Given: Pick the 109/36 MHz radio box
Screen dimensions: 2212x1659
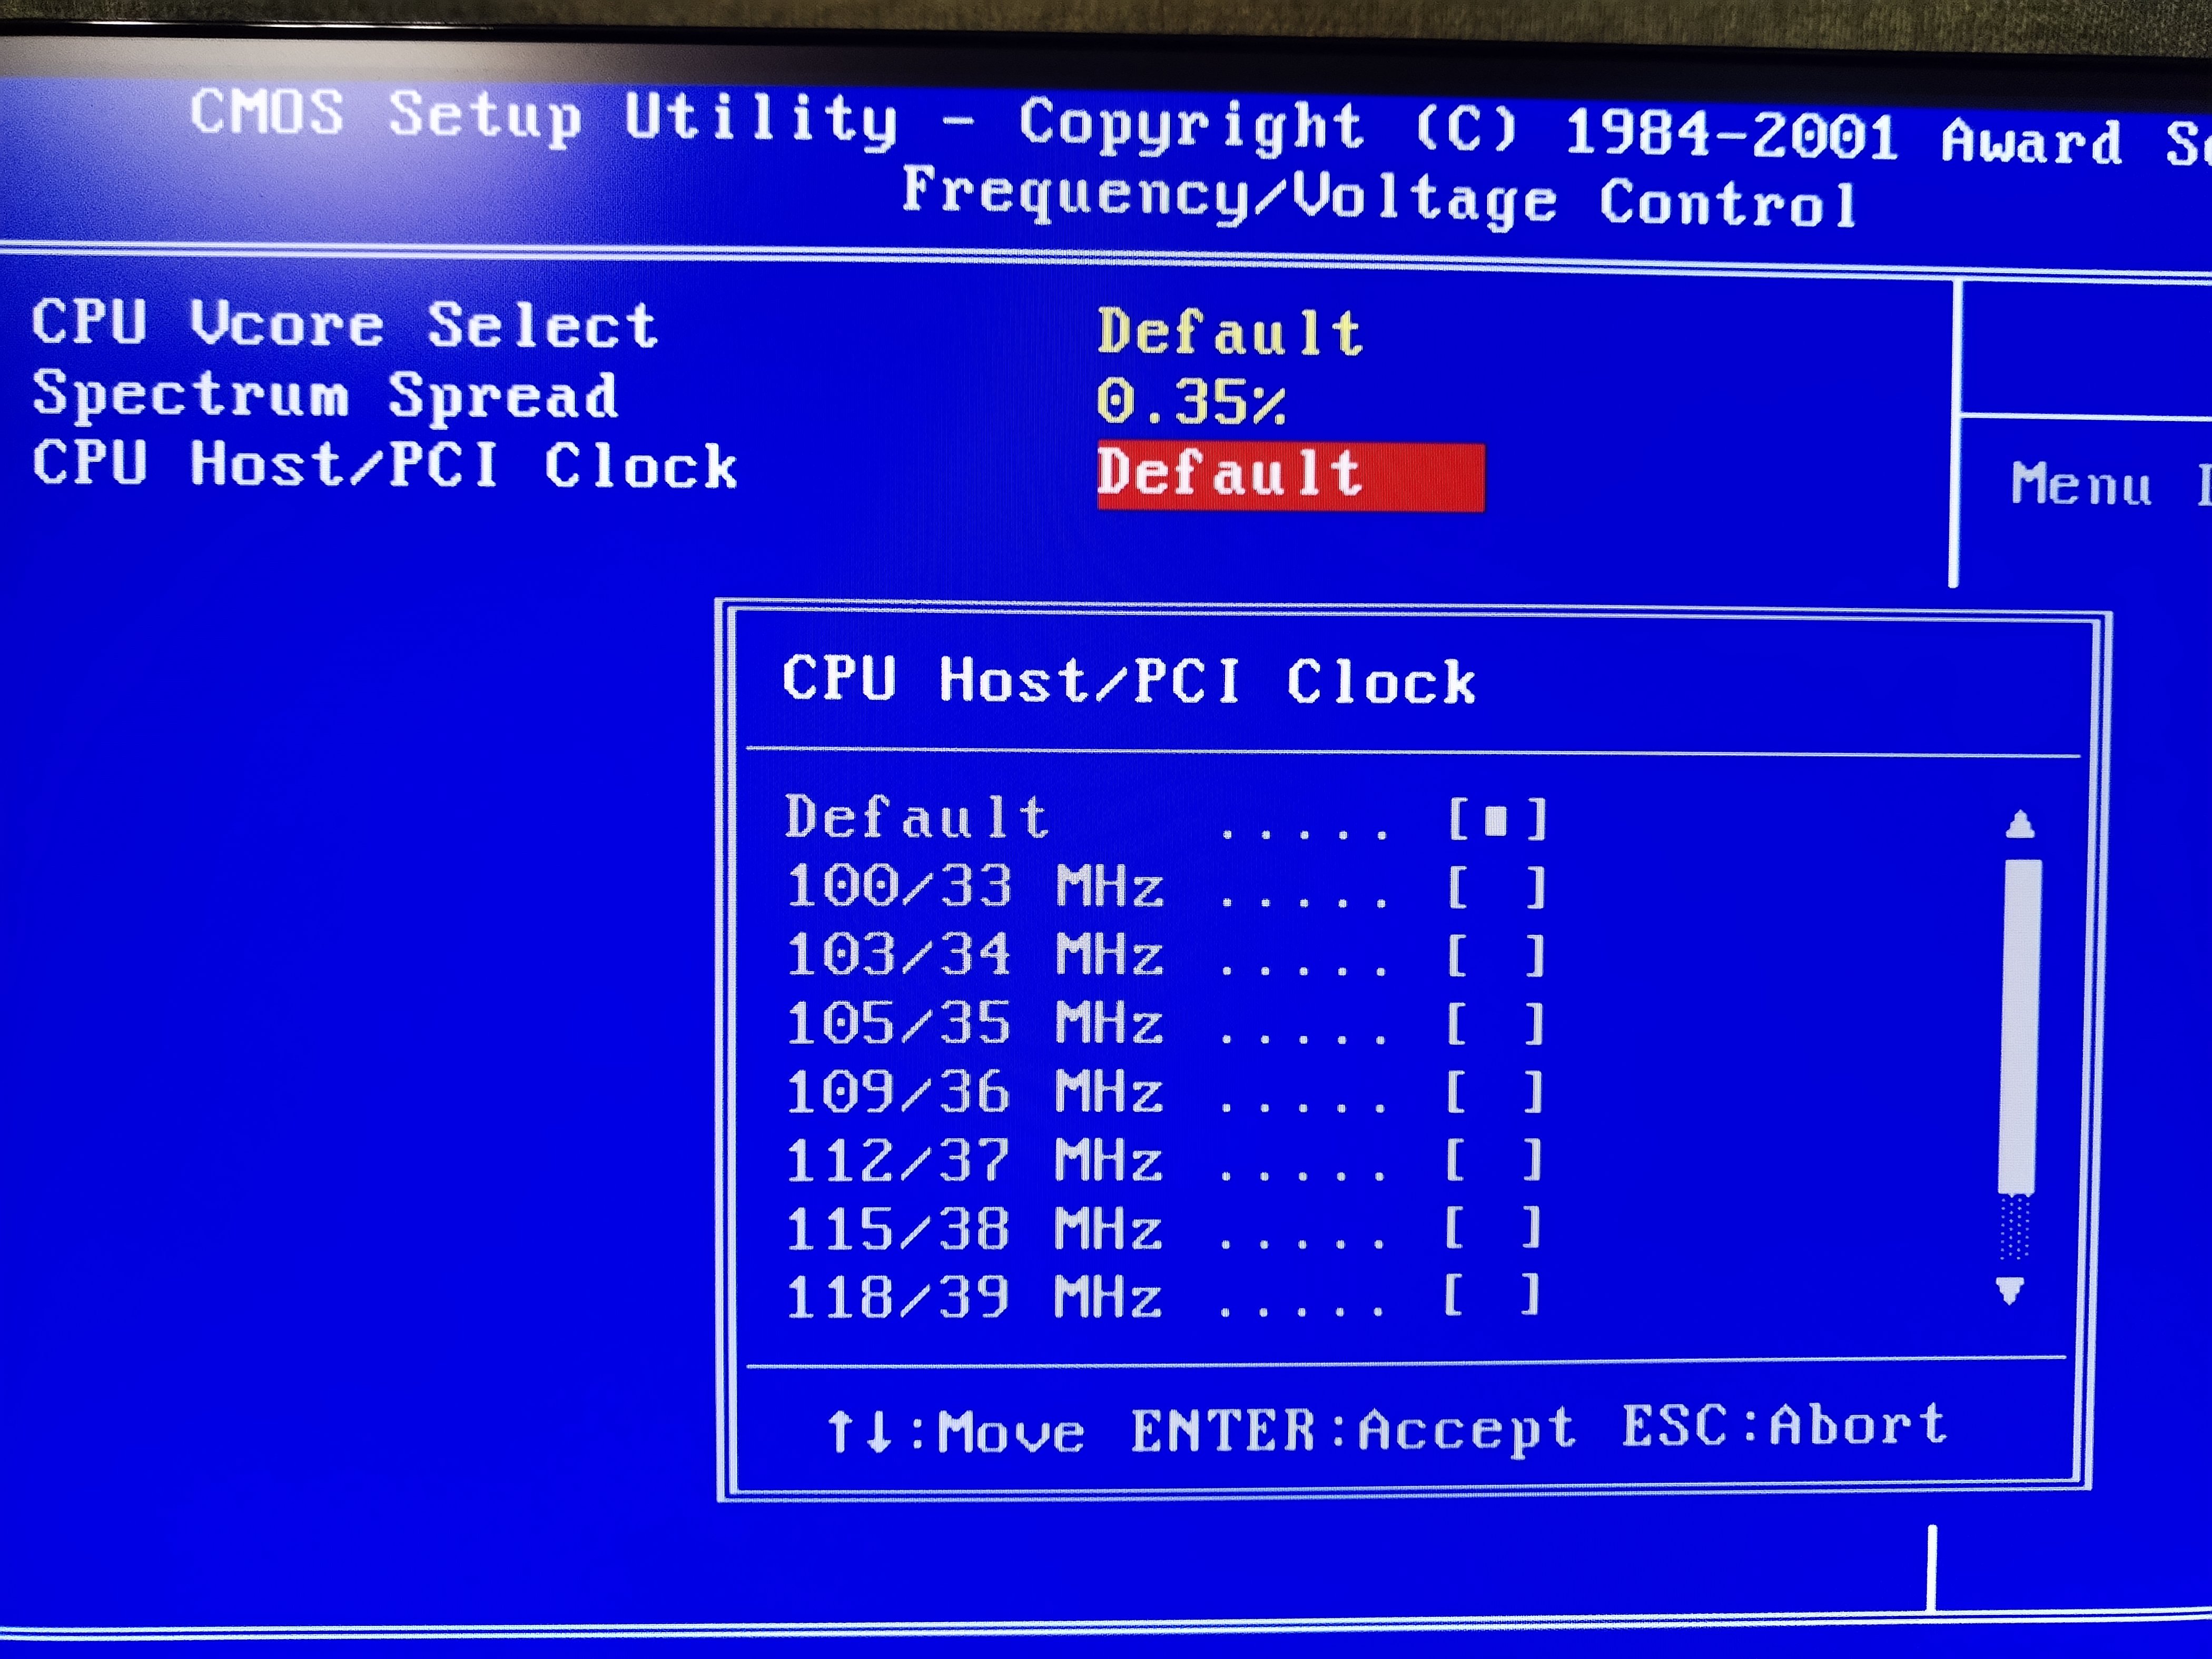Looking at the screenshot, I should pos(1494,1092).
